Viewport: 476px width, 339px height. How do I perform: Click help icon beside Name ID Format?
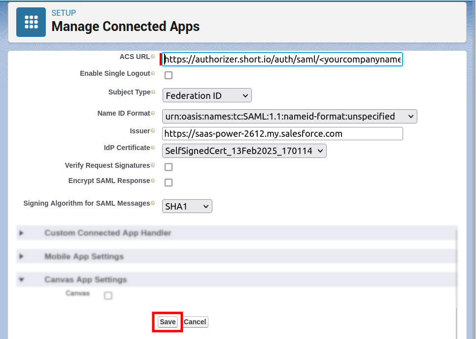(153, 114)
